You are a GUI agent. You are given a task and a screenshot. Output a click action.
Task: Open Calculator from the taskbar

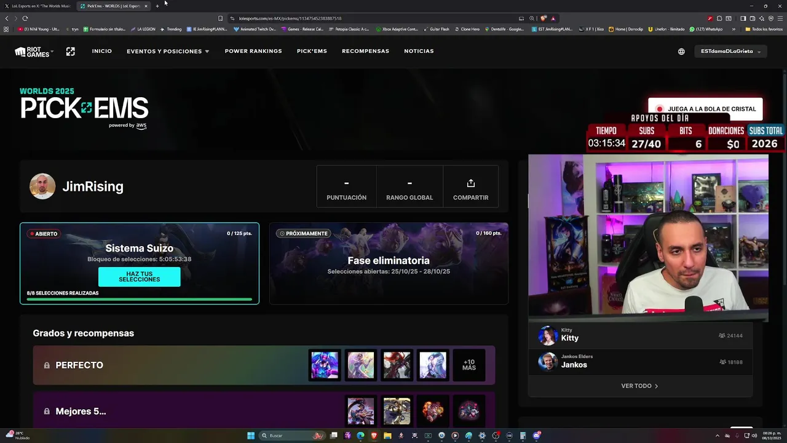(523, 436)
